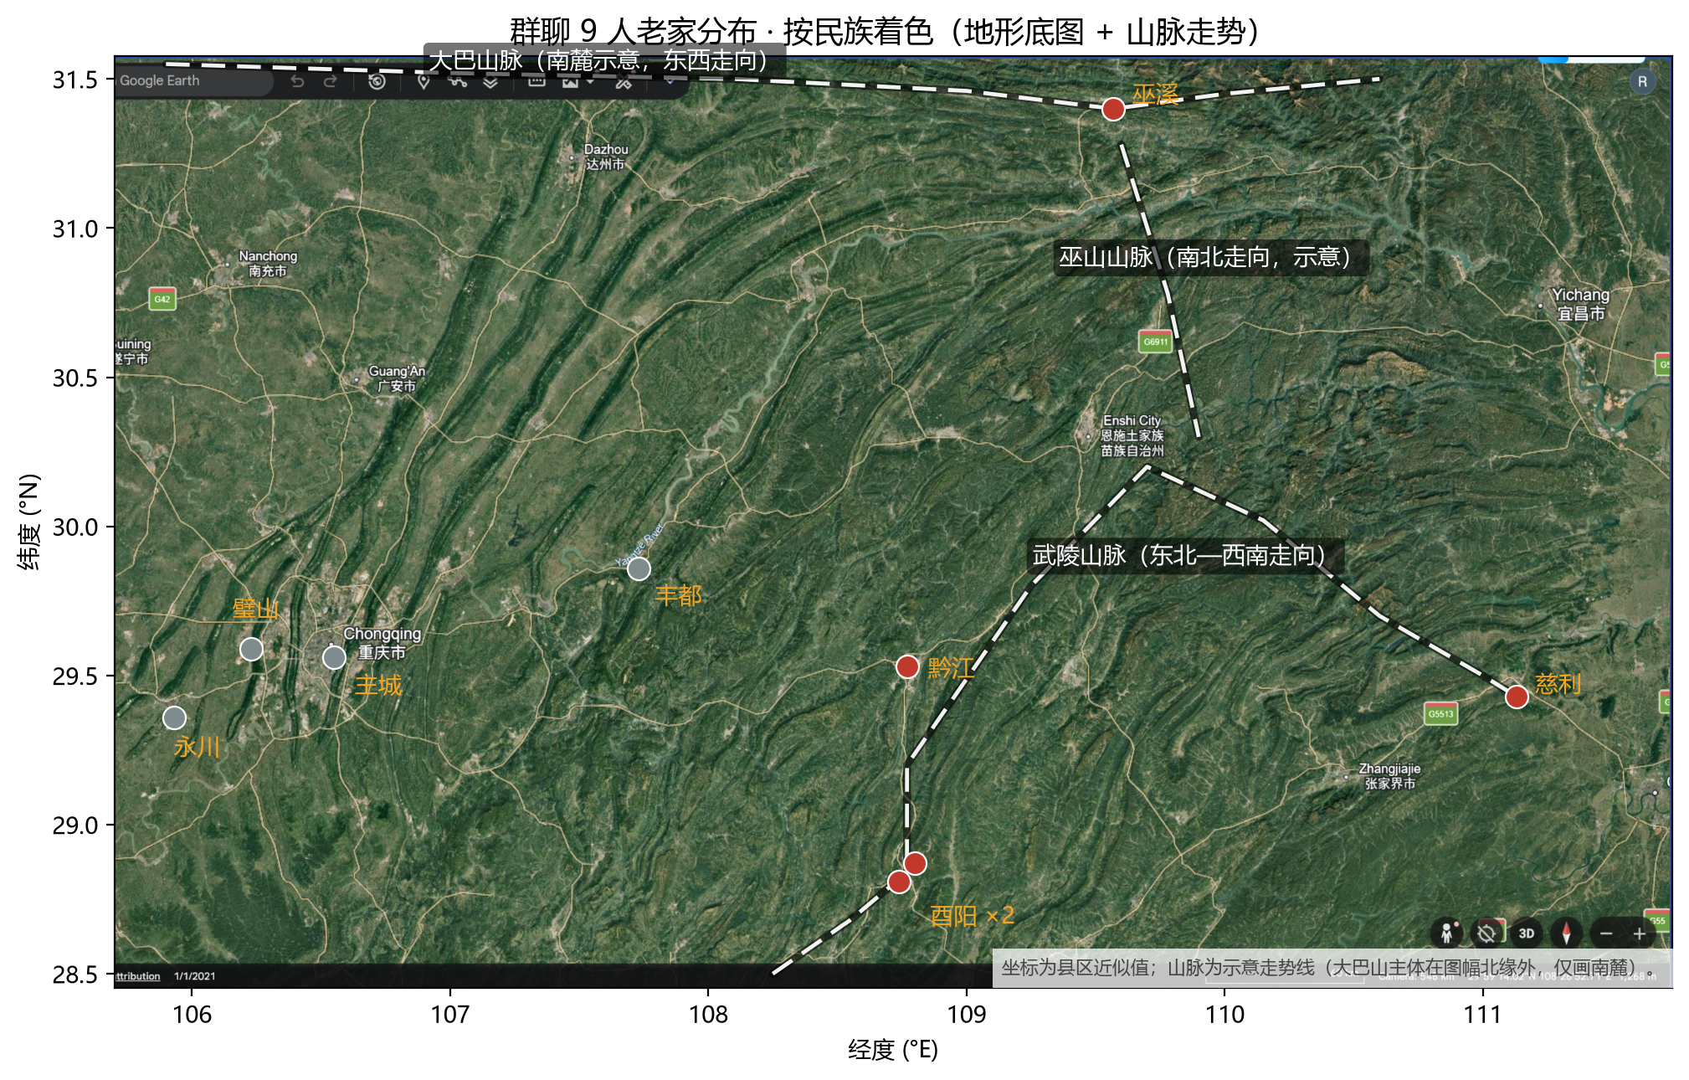This screenshot has height=1080, width=1689.
Task: Click the red compass to reset north
Action: 1567,933
